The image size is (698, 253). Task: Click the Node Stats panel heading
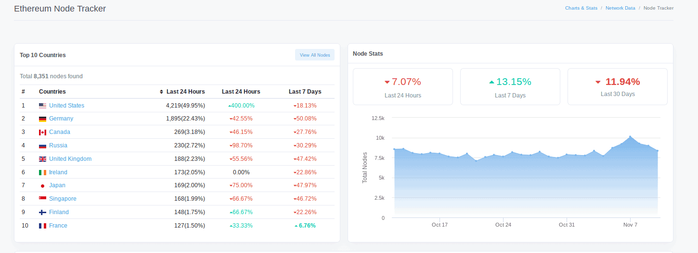pyautogui.click(x=368, y=54)
